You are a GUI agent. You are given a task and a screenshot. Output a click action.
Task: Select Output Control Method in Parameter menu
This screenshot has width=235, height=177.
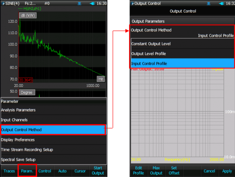coord(53,130)
